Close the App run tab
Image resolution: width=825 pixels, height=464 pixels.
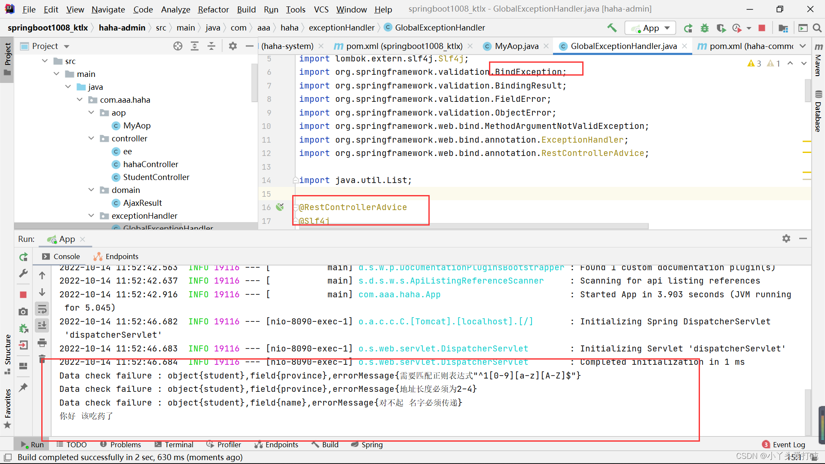tap(82, 239)
